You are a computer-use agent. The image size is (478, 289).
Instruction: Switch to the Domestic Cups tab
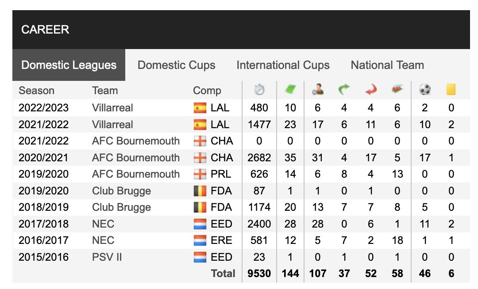pyautogui.click(x=176, y=65)
